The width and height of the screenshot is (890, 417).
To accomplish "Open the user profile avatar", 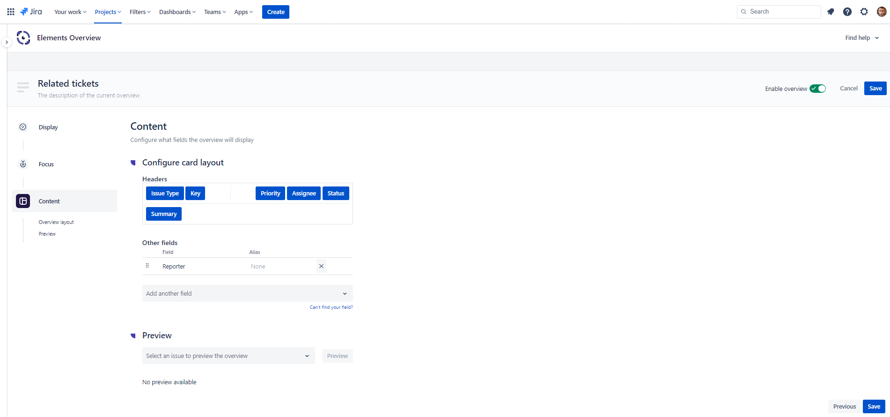I will [x=881, y=12].
